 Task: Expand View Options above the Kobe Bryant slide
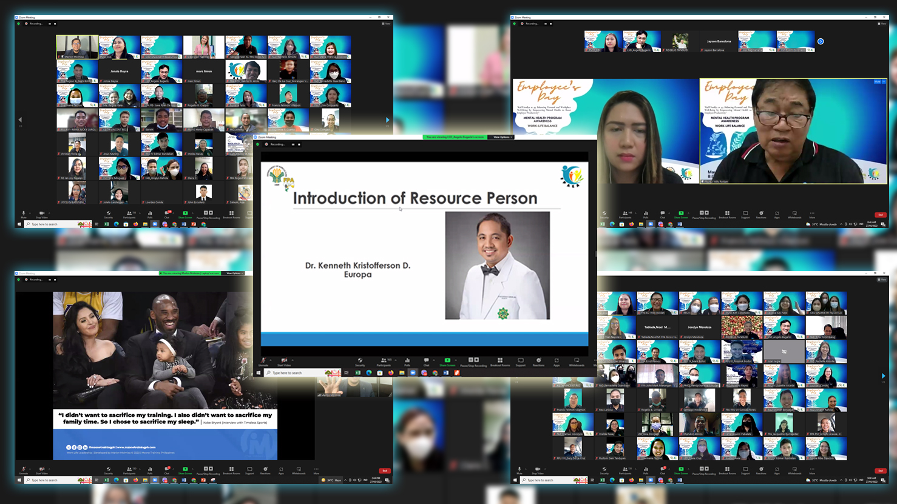234,274
